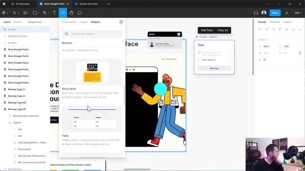Open Move tool options chevron
305x171 pixels.
[19, 13]
